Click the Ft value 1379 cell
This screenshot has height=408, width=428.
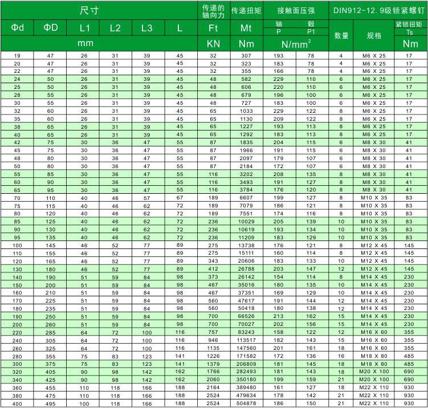coord(213,363)
